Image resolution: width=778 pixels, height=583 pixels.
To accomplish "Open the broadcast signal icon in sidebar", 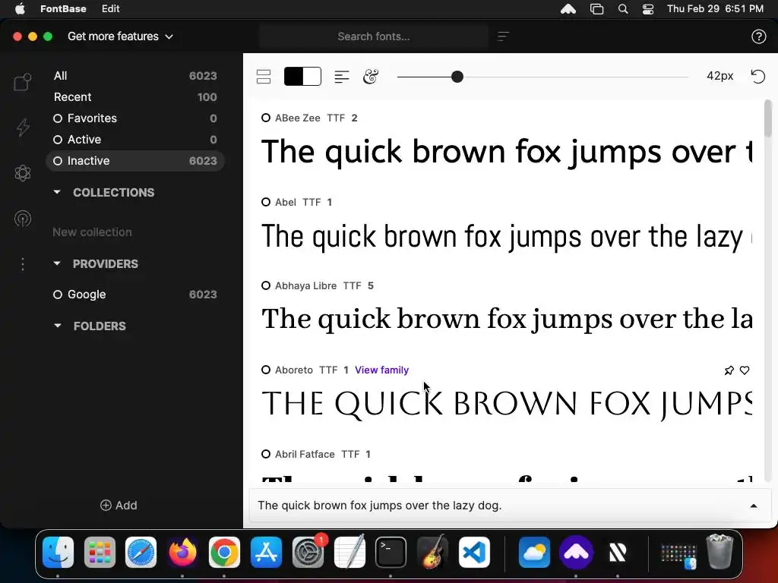I will point(23,219).
